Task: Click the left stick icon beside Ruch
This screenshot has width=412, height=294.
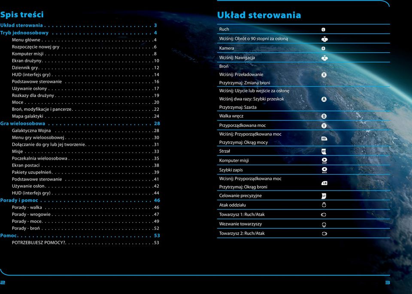Action: pyautogui.click(x=324, y=30)
